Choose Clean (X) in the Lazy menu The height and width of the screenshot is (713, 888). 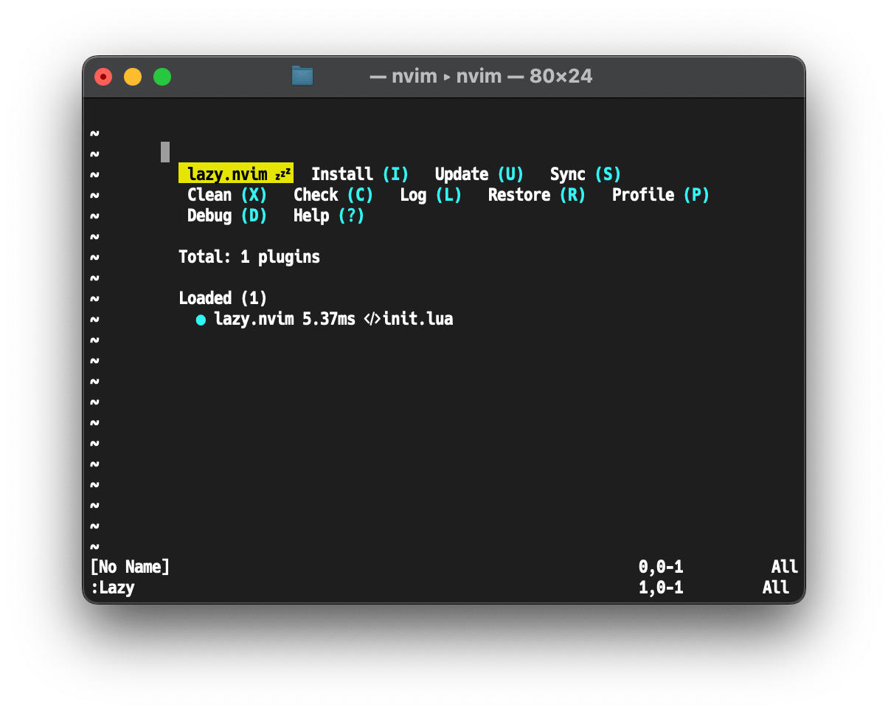point(227,195)
